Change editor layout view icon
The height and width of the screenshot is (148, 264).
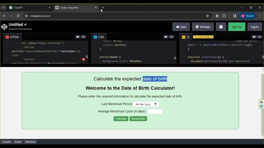pyautogui.click(x=221, y=27)
